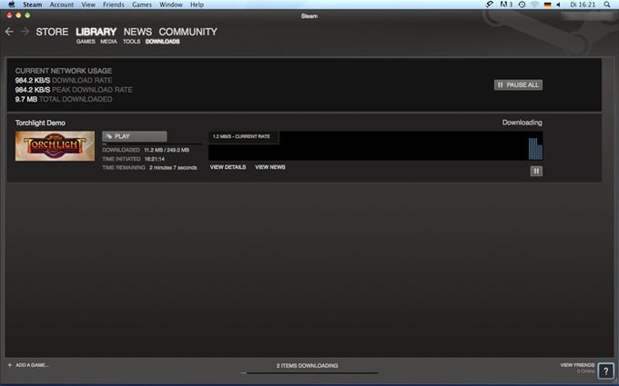Open the COMMUNITY section
This screenshot has width=619, height=386.
pyautogui.click(x=188, y=32)
